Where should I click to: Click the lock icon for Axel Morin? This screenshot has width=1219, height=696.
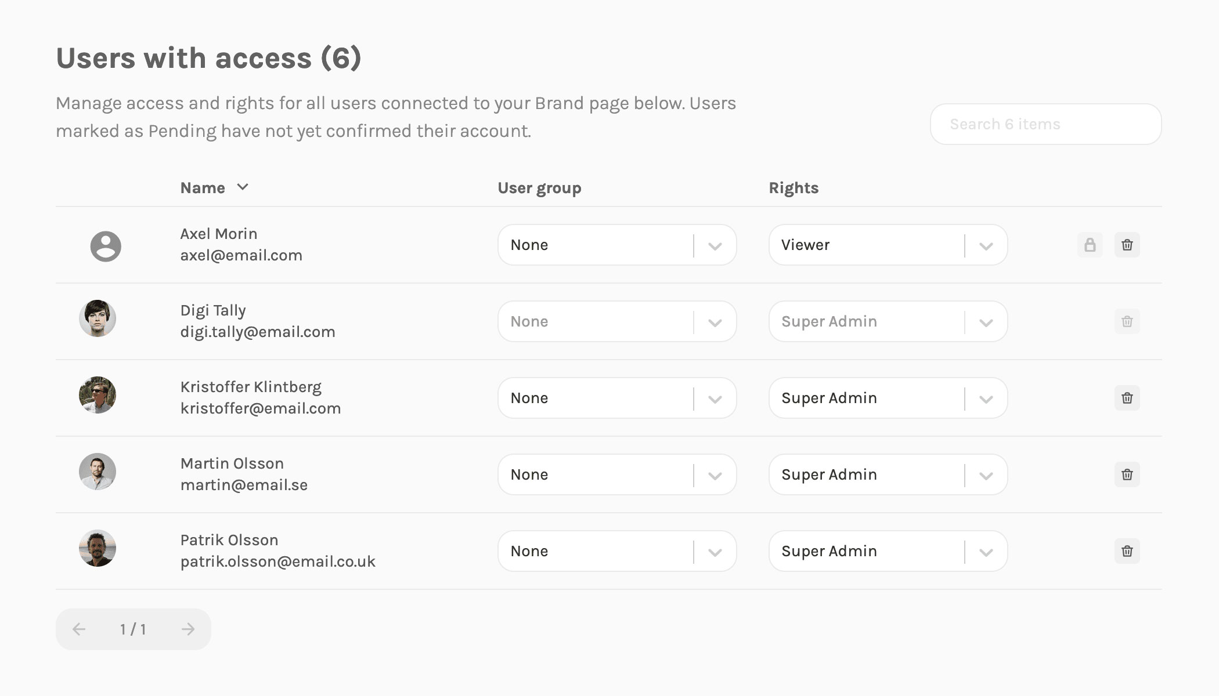1090,245
